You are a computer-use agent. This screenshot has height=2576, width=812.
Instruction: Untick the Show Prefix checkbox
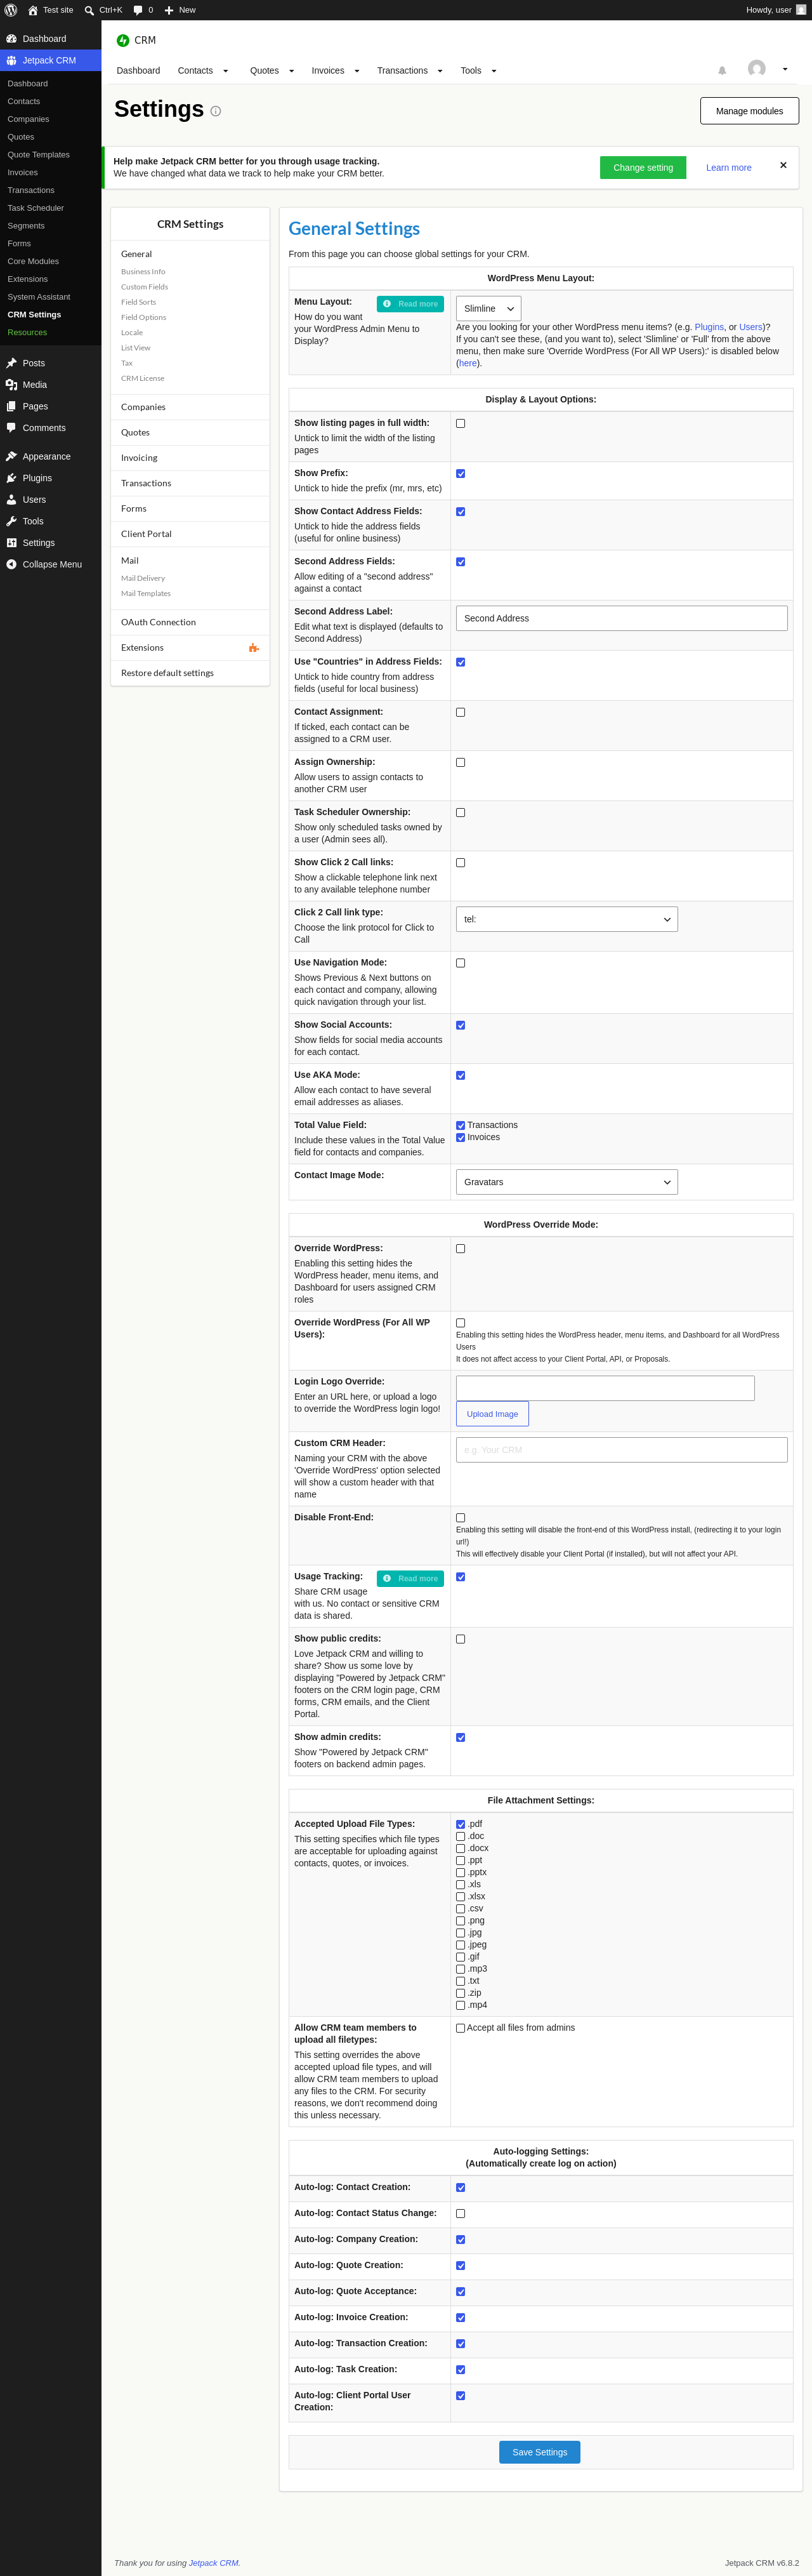[x=461, y=473]
